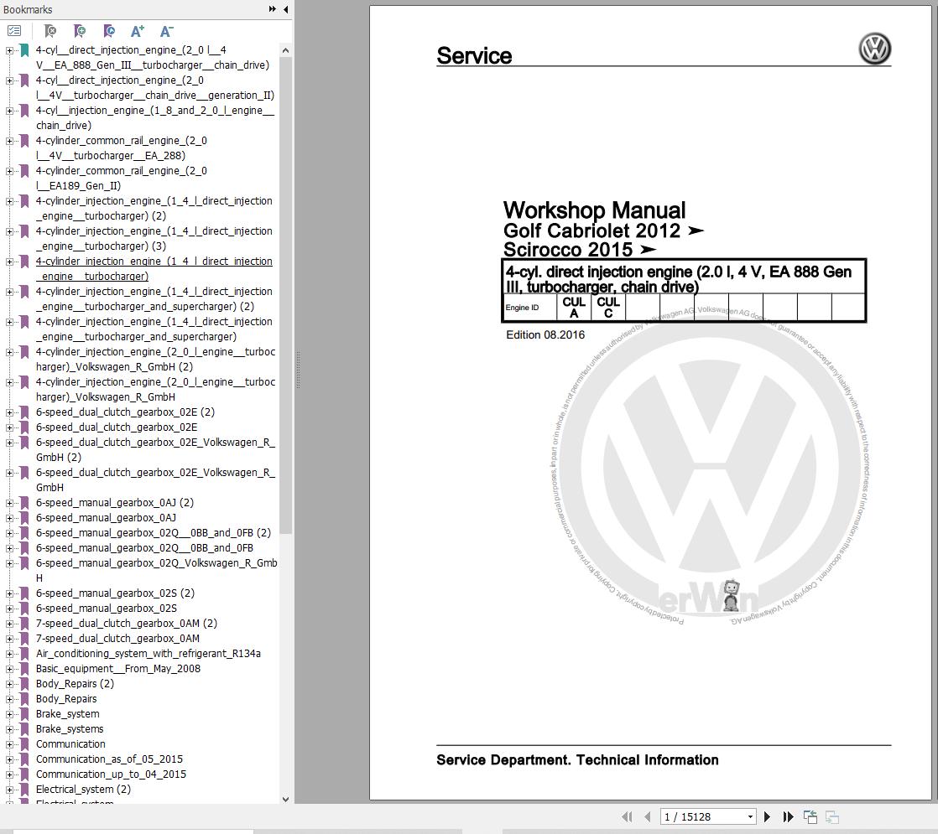Click the delete bookmark icon
The width and height of the screenshot is (938, 834).
pyautogui.click(x=50, y=31)
